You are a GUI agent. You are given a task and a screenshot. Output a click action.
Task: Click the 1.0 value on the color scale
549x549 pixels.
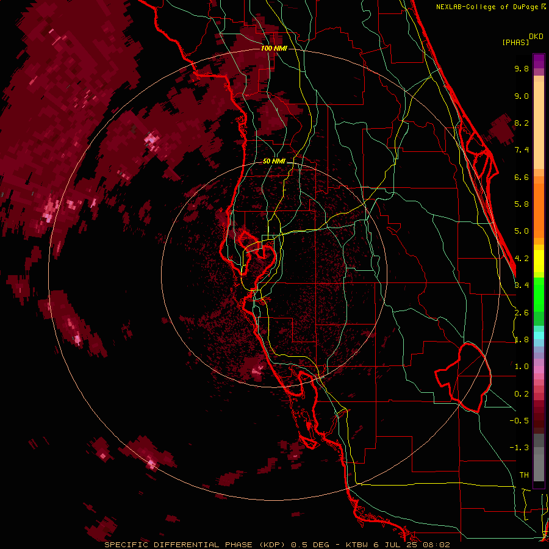point(522,367)
